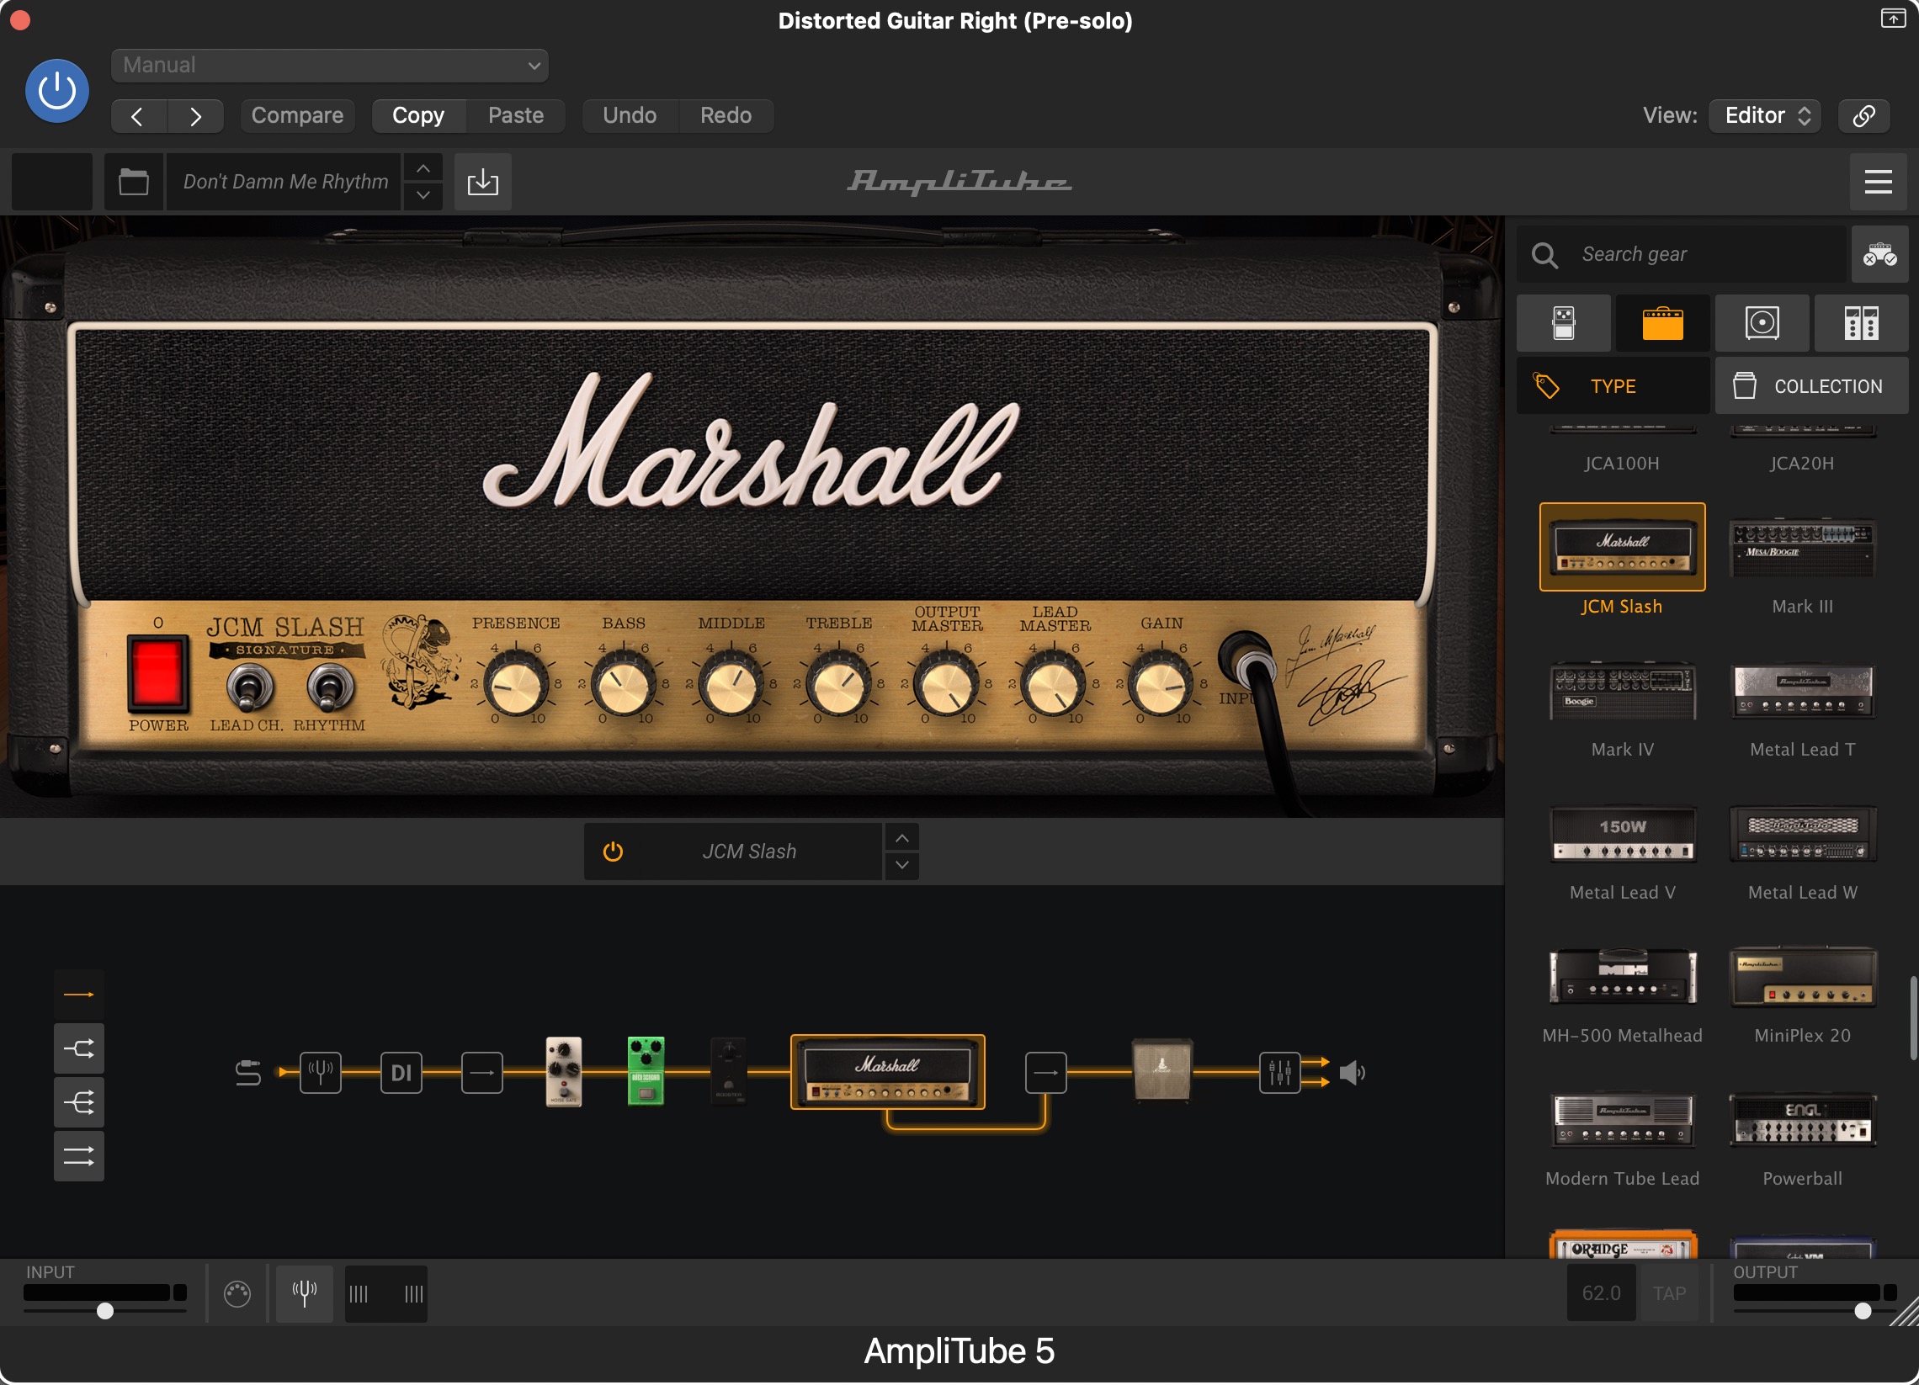Click the Redo button

coord(726,116)
